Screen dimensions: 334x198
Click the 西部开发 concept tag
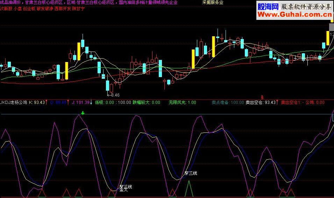pyautogui.click(x=63, y=9)
